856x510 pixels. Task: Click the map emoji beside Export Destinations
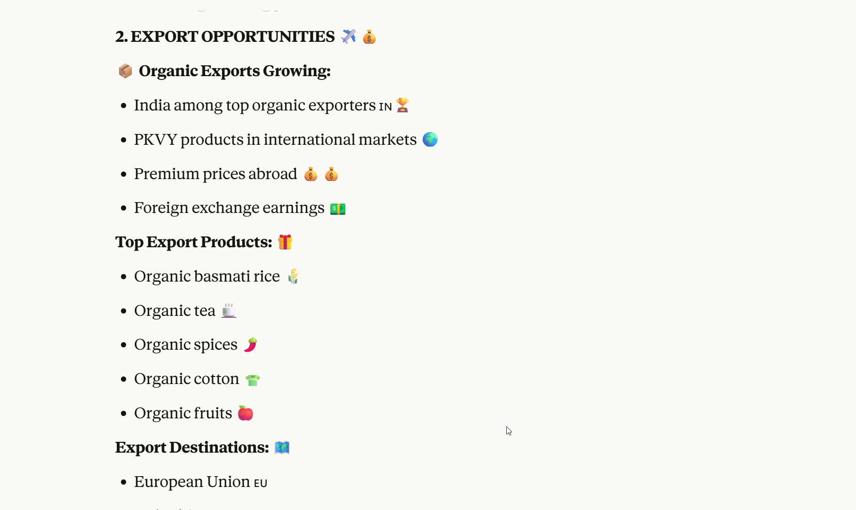pyautogui.click(x=282, y=447)
